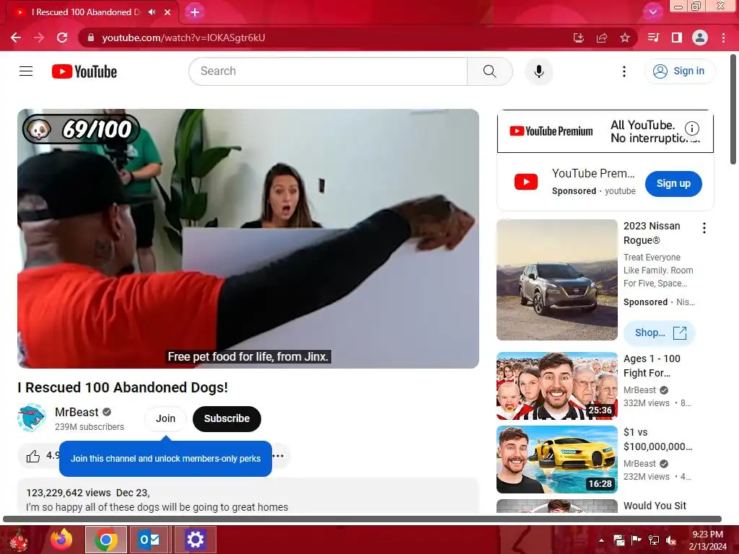The height and width of the screenshot is (554, 739).
Task: Open Firefox from the taskbar
Action: pyautogui.click(x=61, y=540)
